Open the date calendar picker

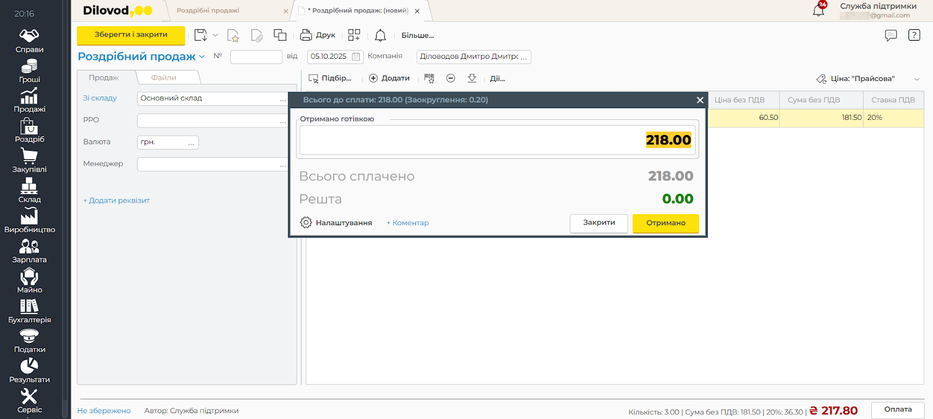coord(356,57)
